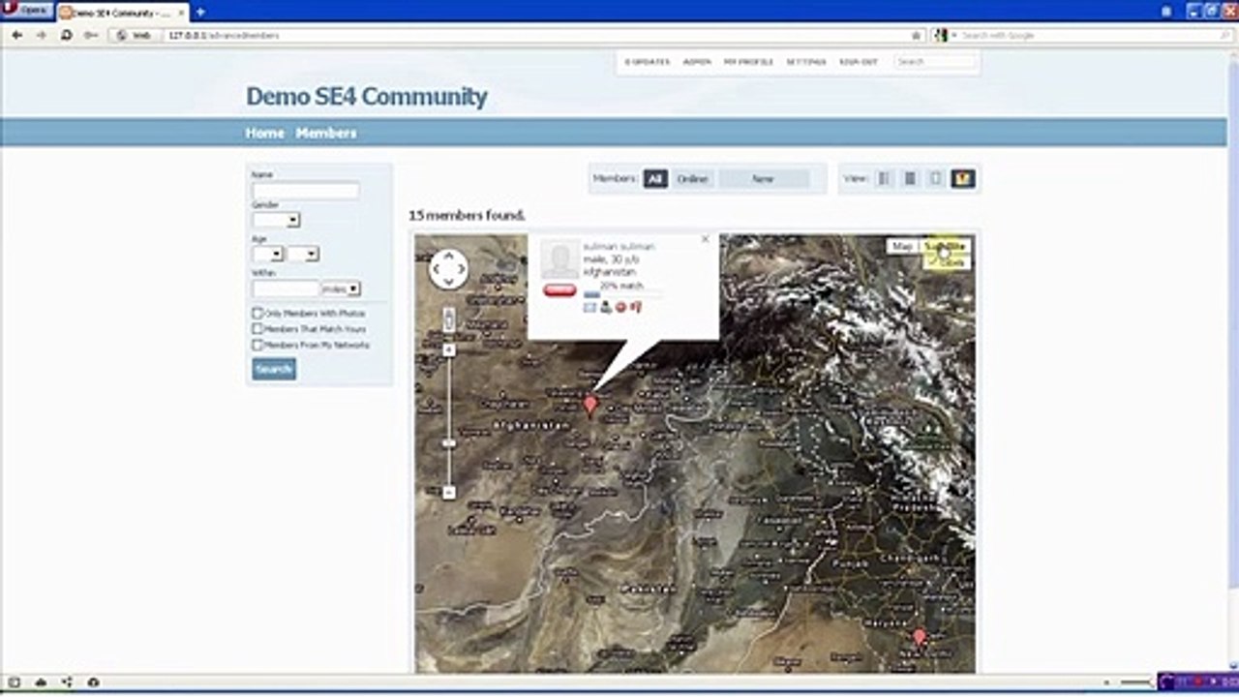Open the 0 Updates link

[647, 62]
